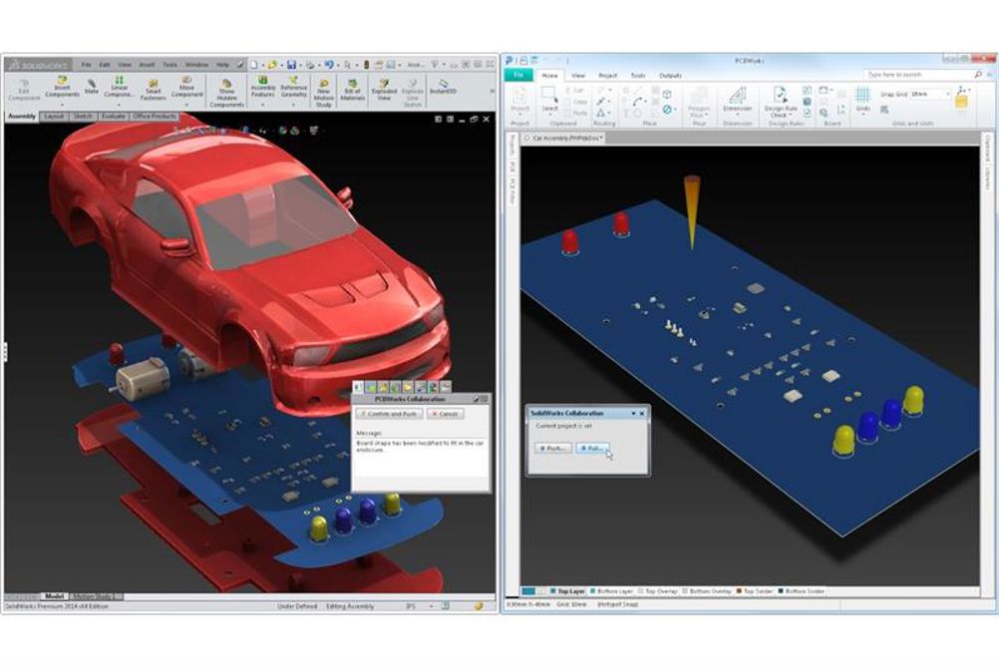This screenshot has width=999, height=666.
Task: Open the PCBWorks Outputs ribbon tab
Action: [670, 76]
